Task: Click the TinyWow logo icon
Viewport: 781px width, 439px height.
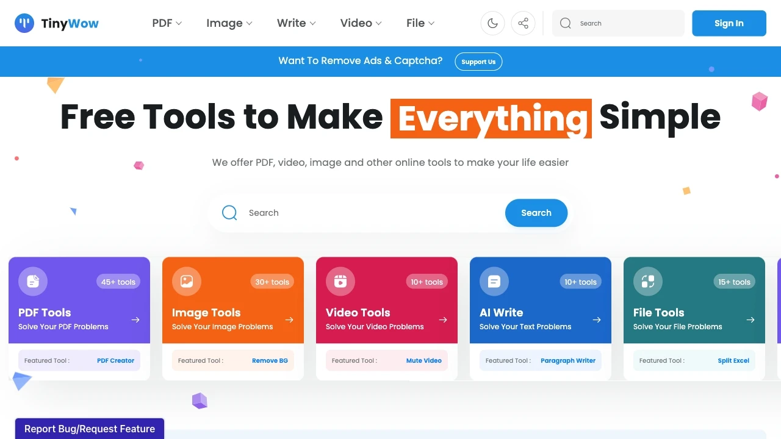Action: (x=24, y=23)
